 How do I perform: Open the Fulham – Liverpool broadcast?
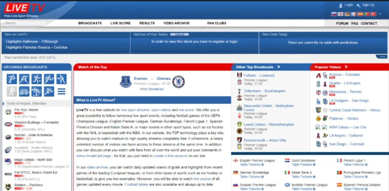click(259, 76)
